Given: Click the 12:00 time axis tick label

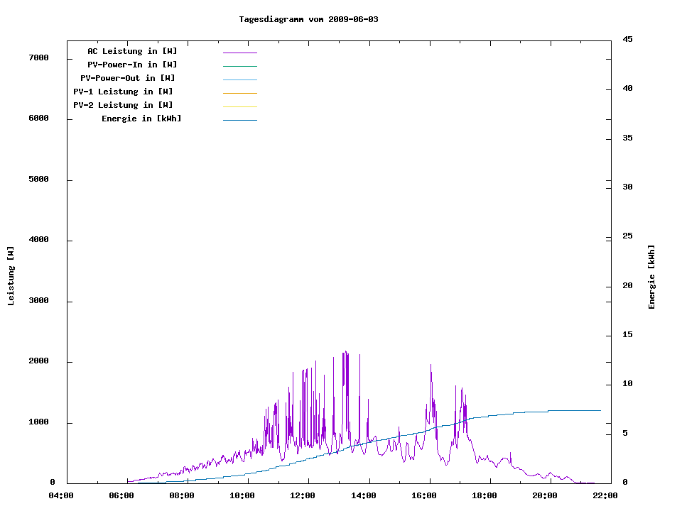Looking at the screenshot, I should click(303, 495).
